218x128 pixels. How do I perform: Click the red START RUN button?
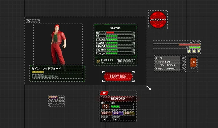click(x=118, y=77)
